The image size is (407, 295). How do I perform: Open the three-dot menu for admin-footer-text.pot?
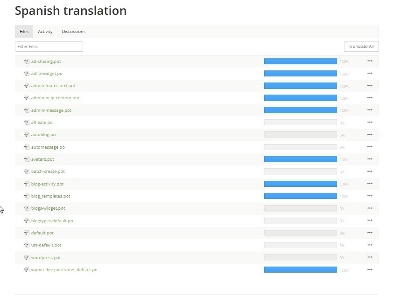[370, 86]
